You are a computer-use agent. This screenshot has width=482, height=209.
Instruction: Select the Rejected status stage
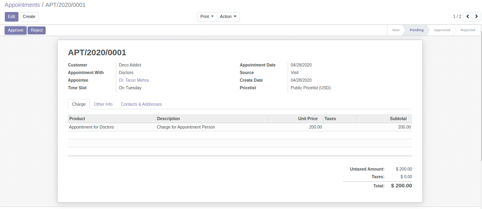[x=468, y=30]
